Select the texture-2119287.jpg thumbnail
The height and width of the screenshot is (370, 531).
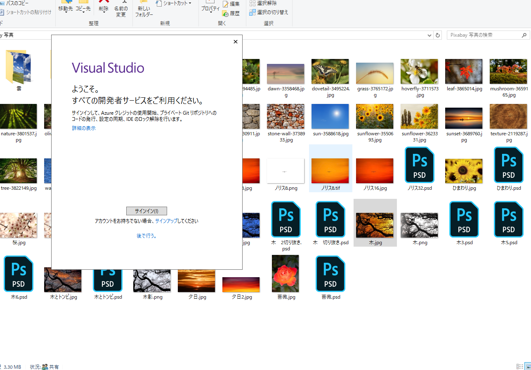pos(508,116)
